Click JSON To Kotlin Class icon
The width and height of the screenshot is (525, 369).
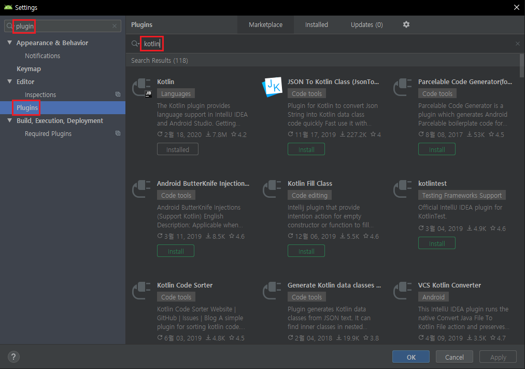(272, 87)
